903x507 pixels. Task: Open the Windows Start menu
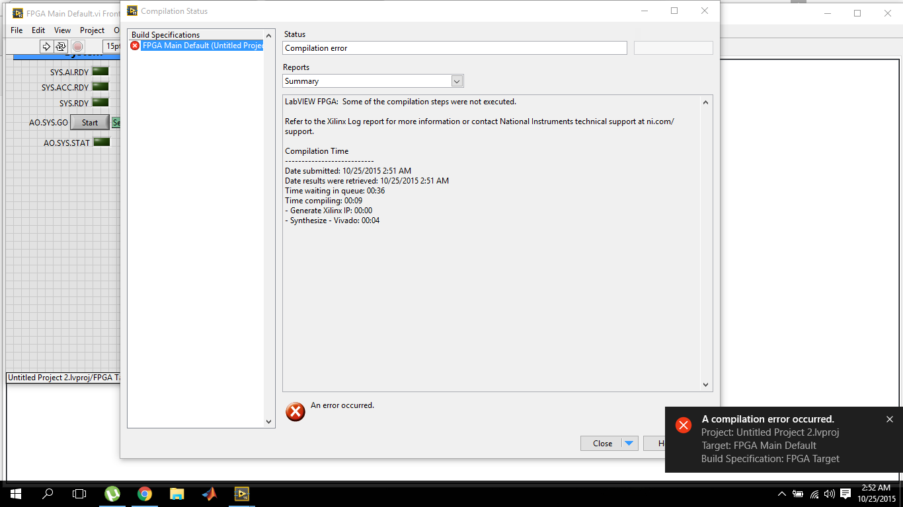click(15, 493)
